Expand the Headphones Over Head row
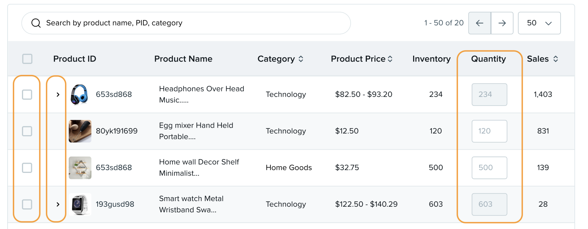This screenshot has height=229, width=588. 58,95
